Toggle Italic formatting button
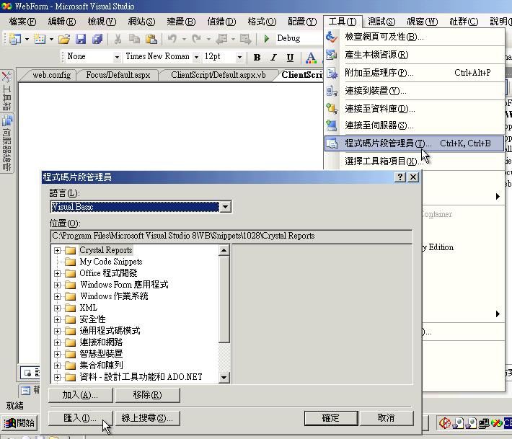Screen dimensions: 512x439 [273, 58]
